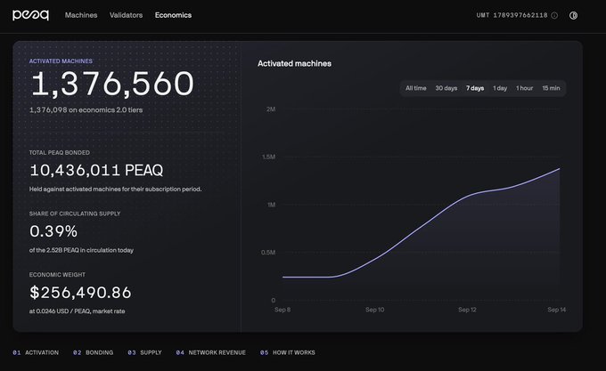Click the $256,490.86 economic weight value

click(x=80, y=293)
